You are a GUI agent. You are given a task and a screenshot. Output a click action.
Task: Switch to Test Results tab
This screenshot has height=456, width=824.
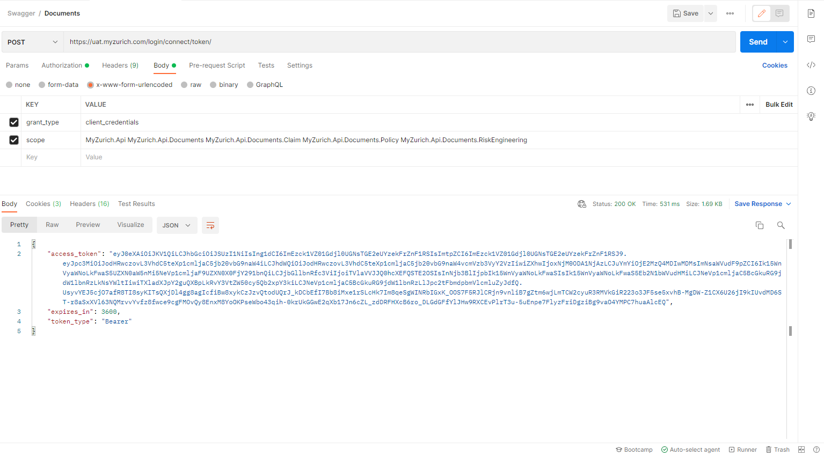click(136, 204)
